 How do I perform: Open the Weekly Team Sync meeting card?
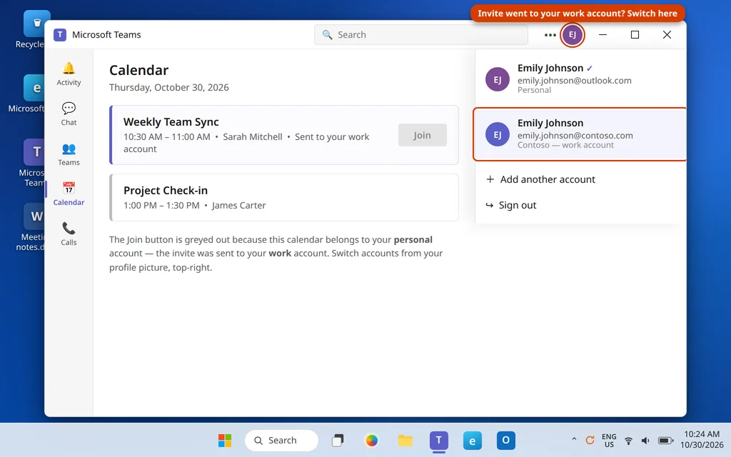point(284,135)
